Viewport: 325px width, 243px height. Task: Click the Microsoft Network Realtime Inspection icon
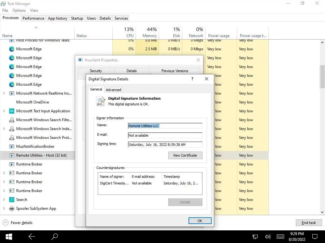(12, 93)
